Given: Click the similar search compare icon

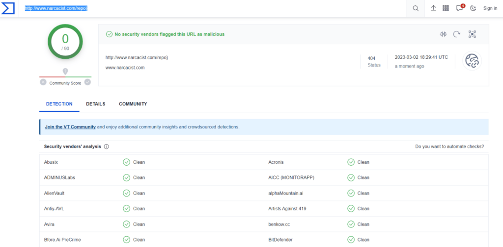Looking at the screenshot, I should click(444, 34).
